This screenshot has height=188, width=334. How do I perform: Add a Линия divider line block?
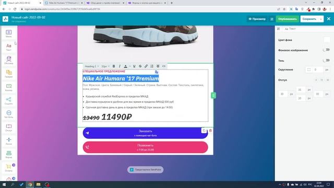[x=9, y=141]
